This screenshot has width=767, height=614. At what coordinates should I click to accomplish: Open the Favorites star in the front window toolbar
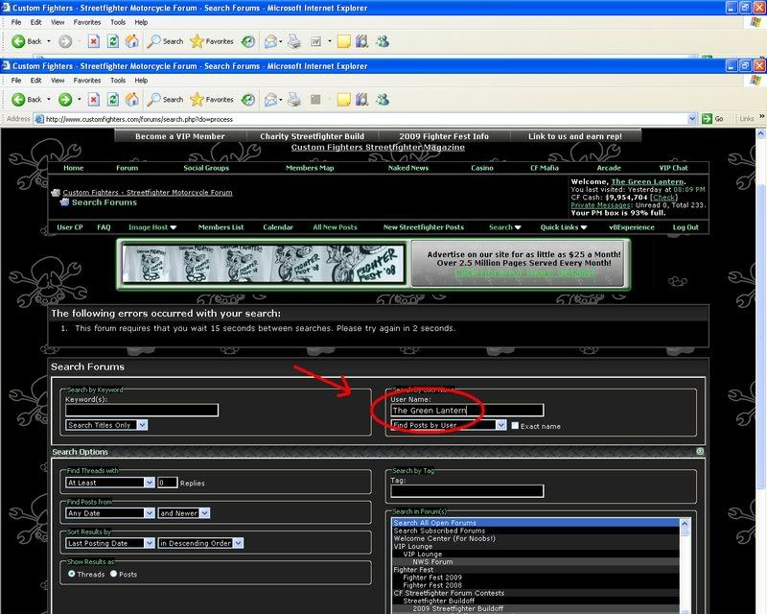[x=197, y=100]
